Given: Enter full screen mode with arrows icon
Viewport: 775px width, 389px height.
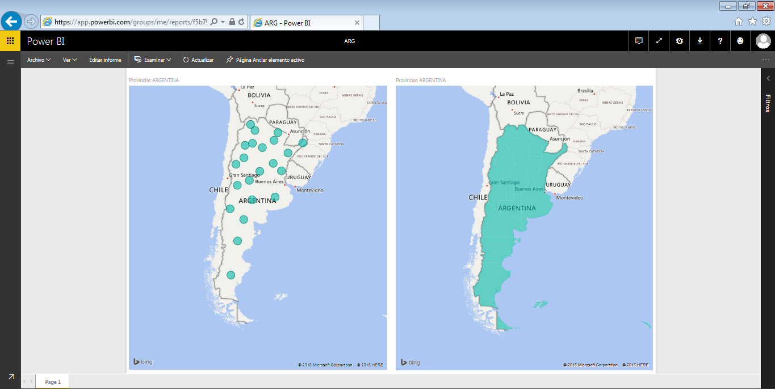Looking at the screenshot, I should (659, 41).
